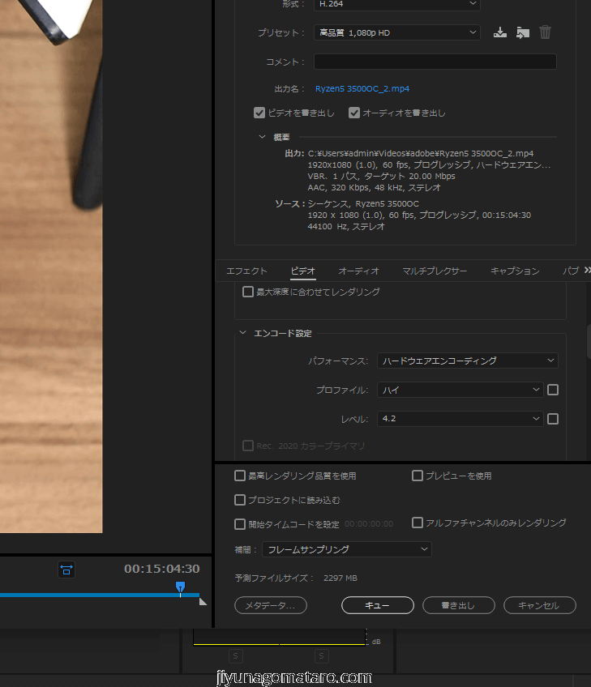The width and height of the screenshot is (591, 687).
Task: Click the right S solo button
Action: point(322,655)
